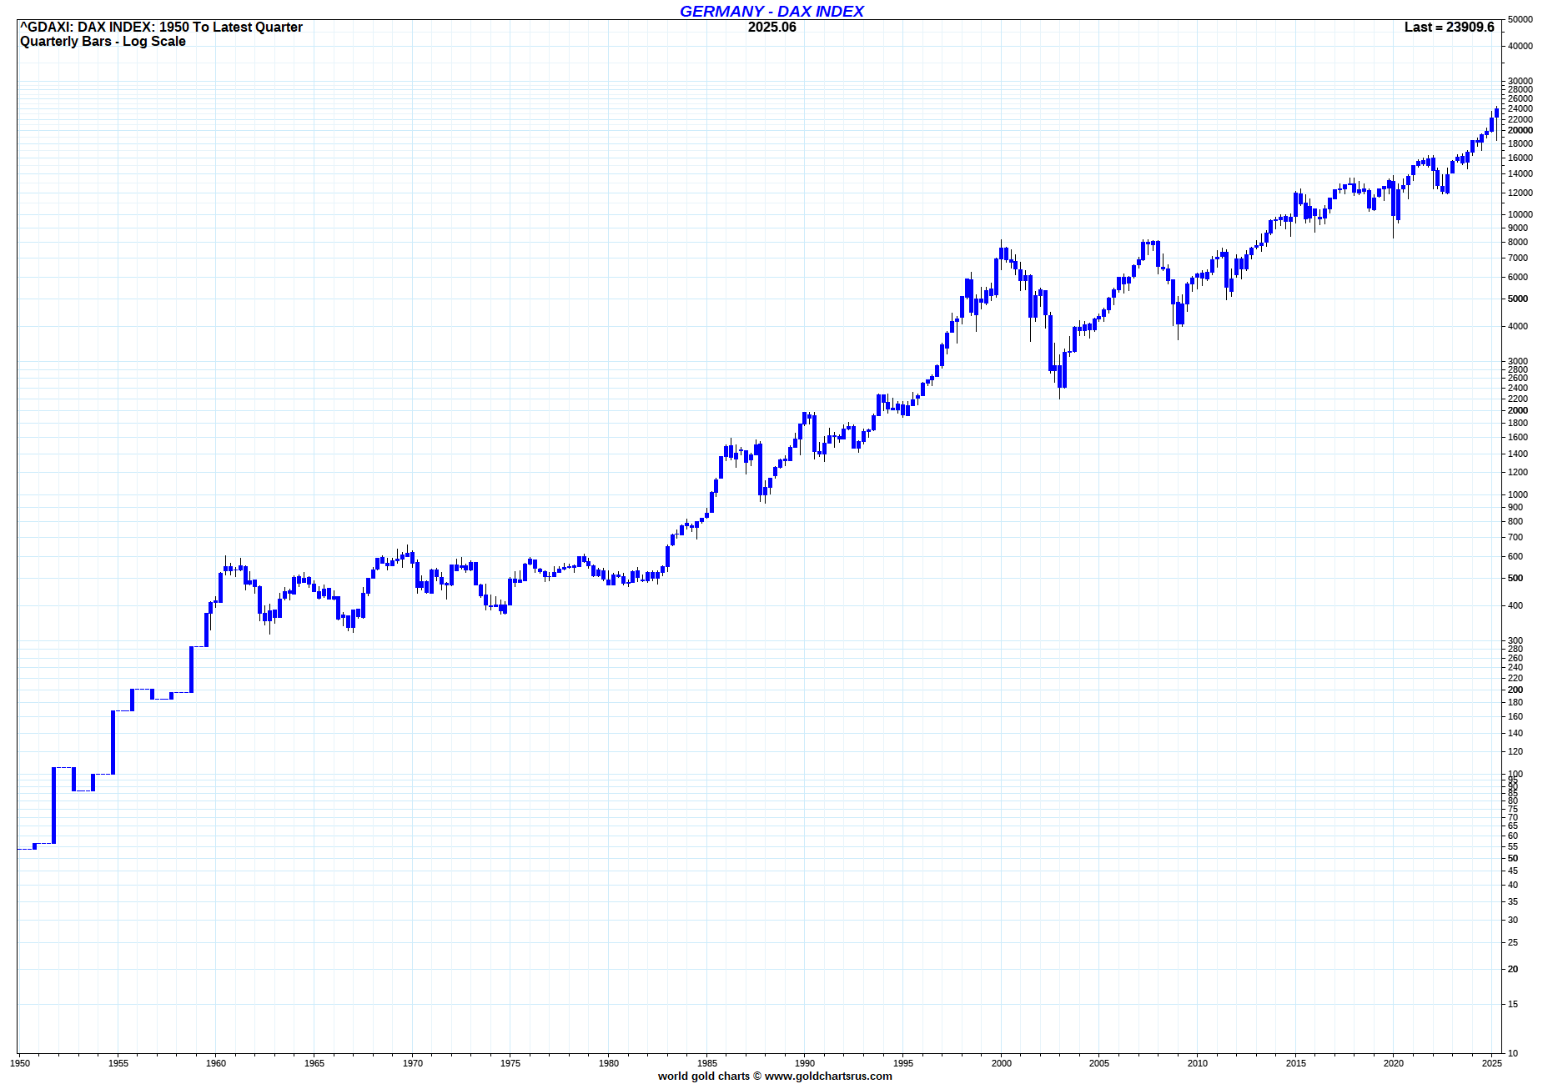Screen dimensions: 1543x1084
Task: Click the 30000 label on the y-axis
Action: tap(1520, 82)
